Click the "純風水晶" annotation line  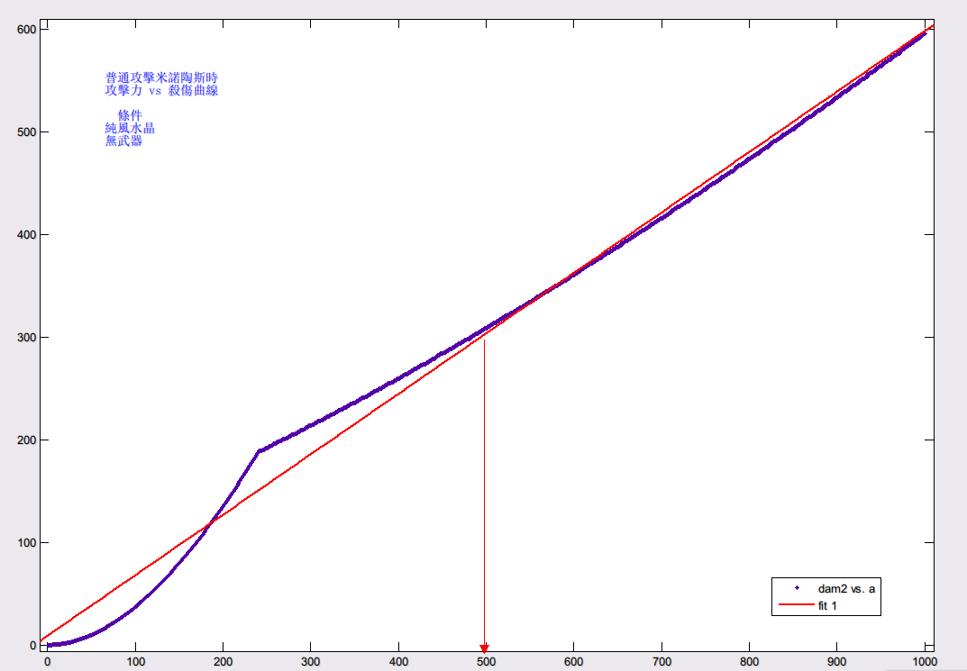130,129
